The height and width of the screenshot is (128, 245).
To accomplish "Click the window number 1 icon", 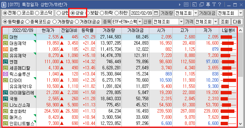I will pos(3,5).
